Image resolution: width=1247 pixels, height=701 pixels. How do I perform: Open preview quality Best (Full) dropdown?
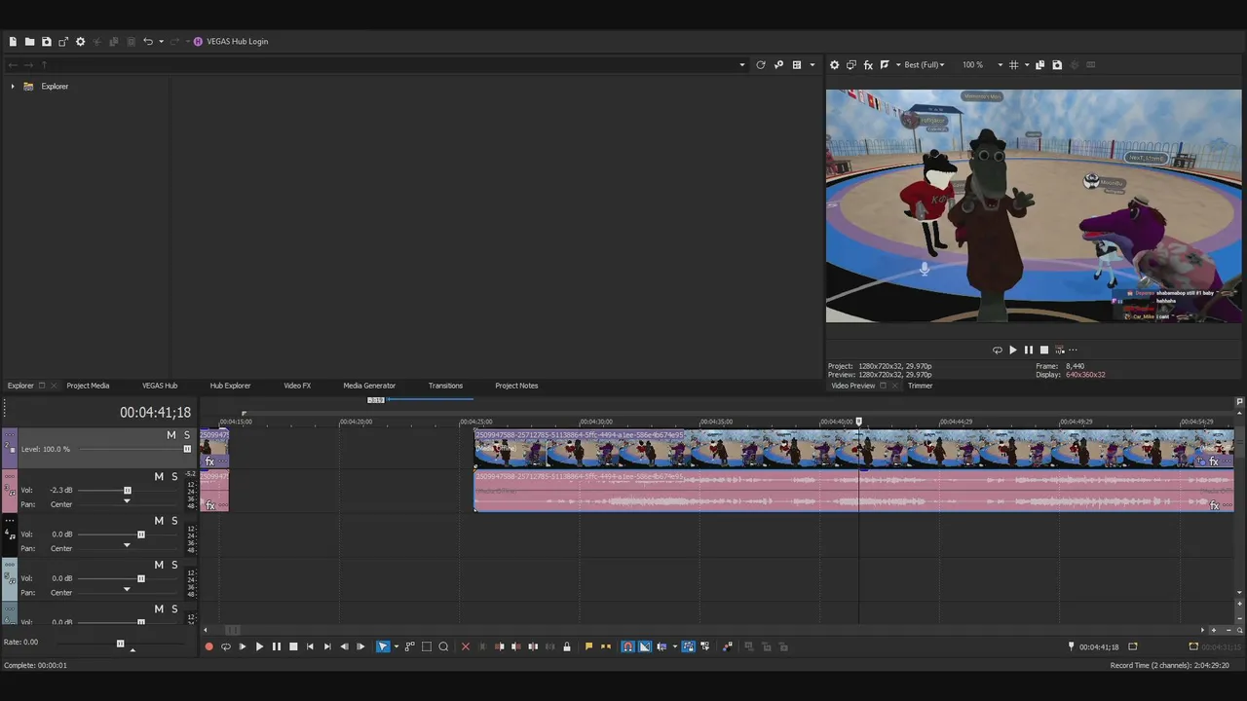(x=925, y=65)
